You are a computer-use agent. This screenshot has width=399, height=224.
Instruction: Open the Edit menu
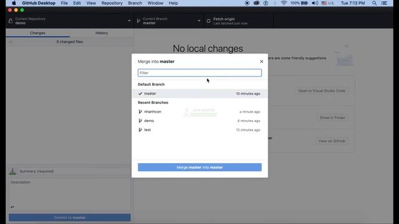pos(77,3)
